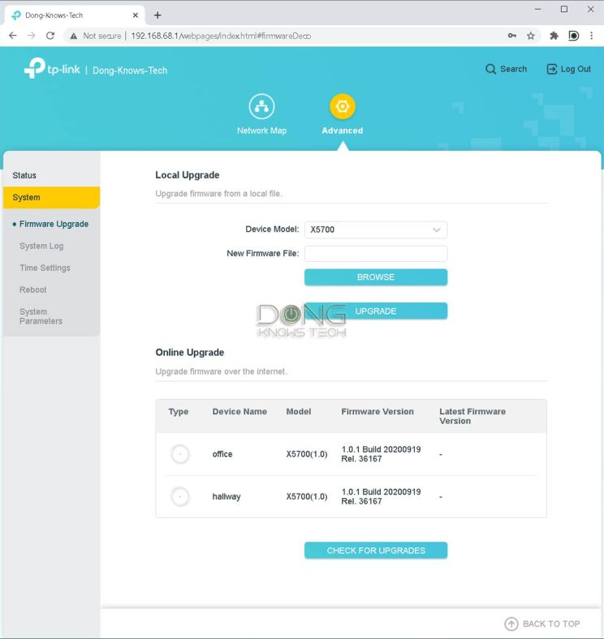604x639 pixels.
Task: Click the Online Upgrade heading
Action: (189, 352)
